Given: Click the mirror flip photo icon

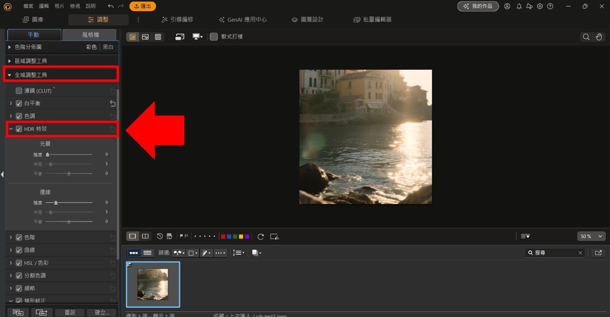Looking at the screenshot, I should 274,237.
